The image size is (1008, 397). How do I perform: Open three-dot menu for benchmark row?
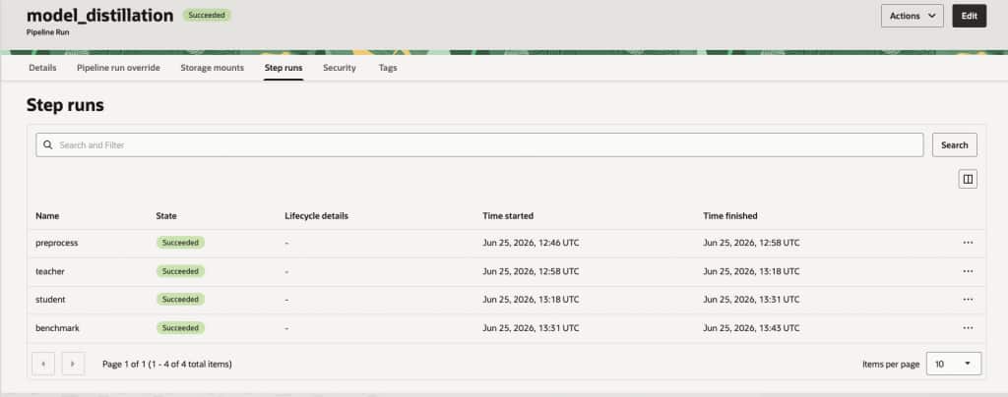tap(969, 328)
